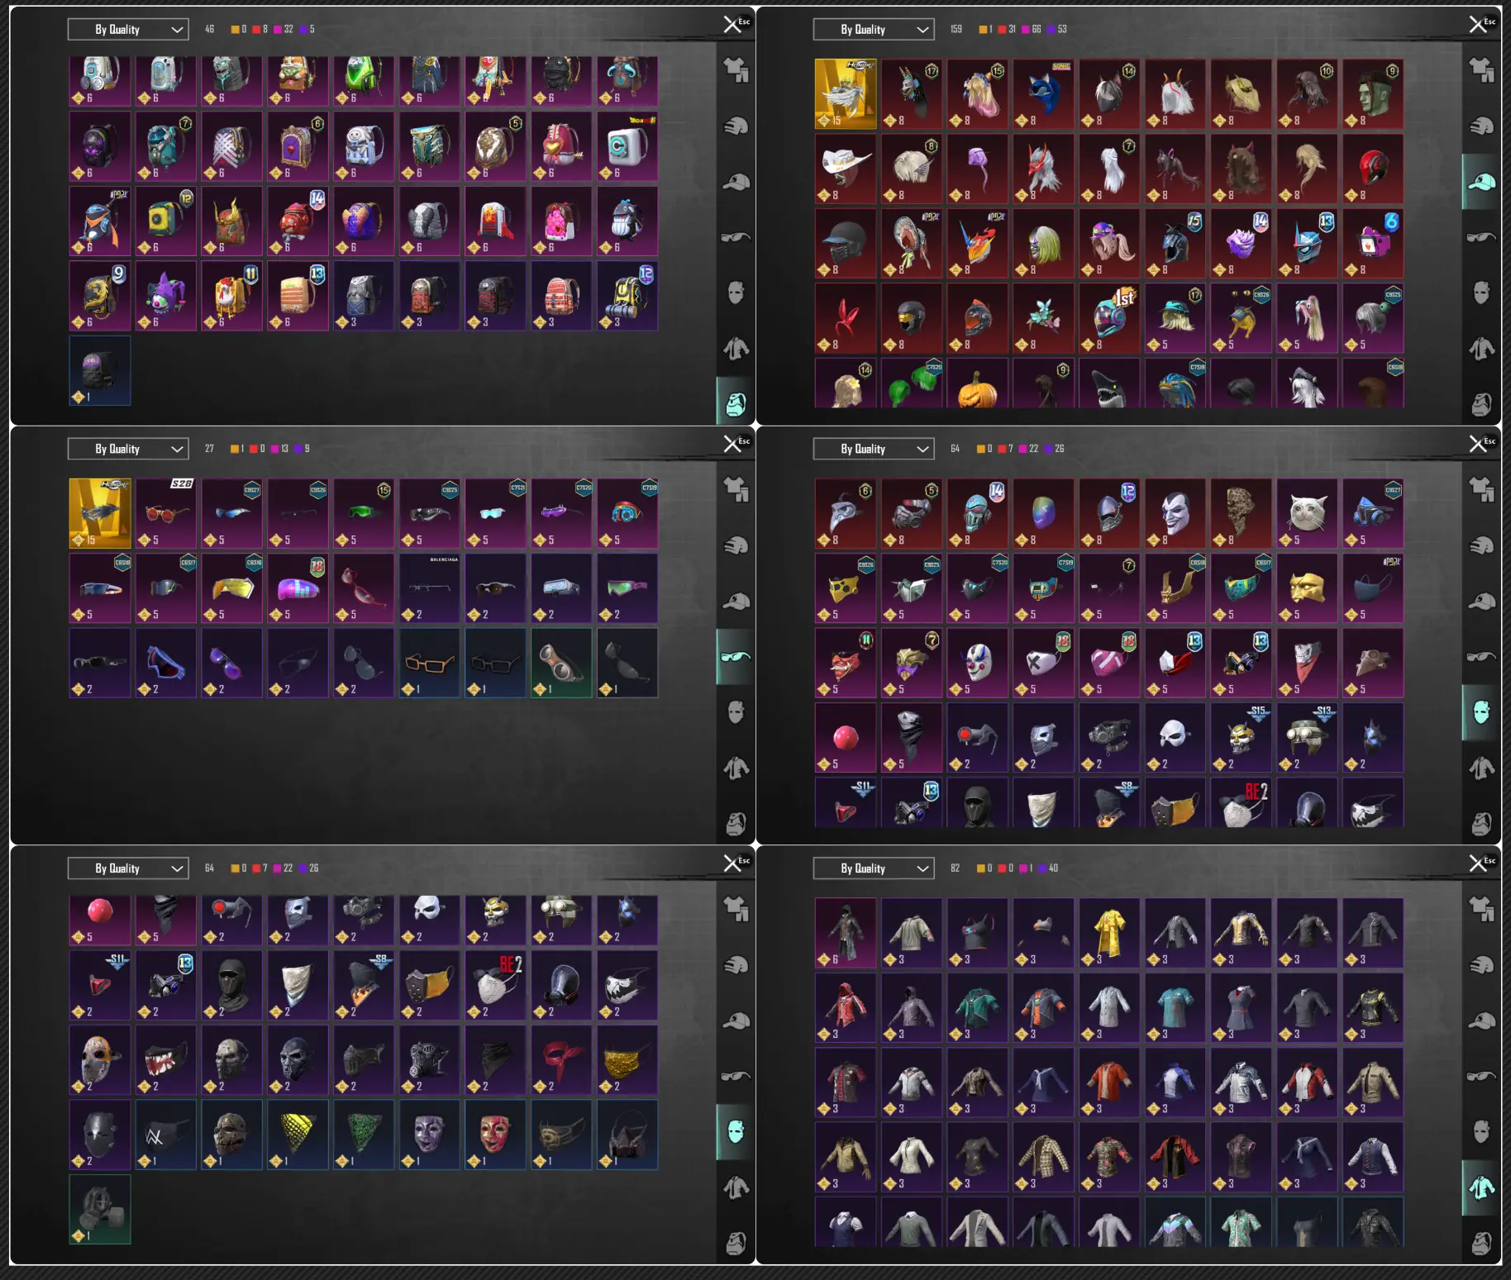Select the yellow raincoat item
This screenshot has width=1511, height=1280.
coord(1110,932)
